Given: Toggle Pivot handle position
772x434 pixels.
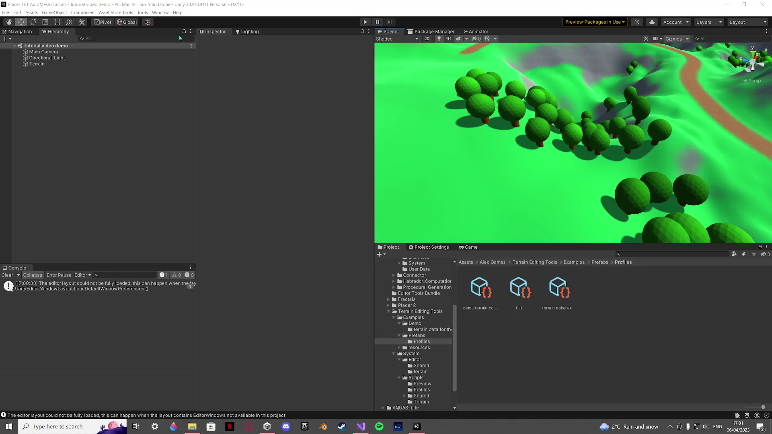Looking at the screenshot, I should (103, 22).
